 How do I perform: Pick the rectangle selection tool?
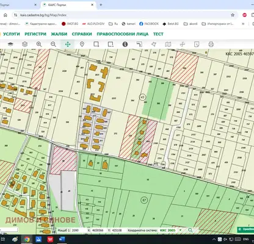[96, 44]
